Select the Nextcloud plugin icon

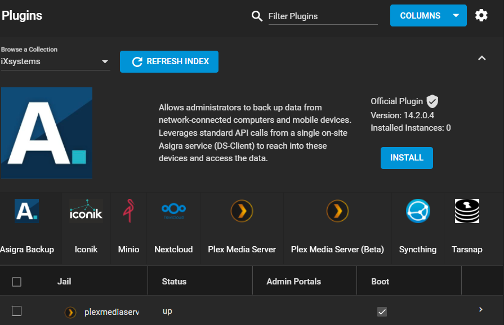173,211
